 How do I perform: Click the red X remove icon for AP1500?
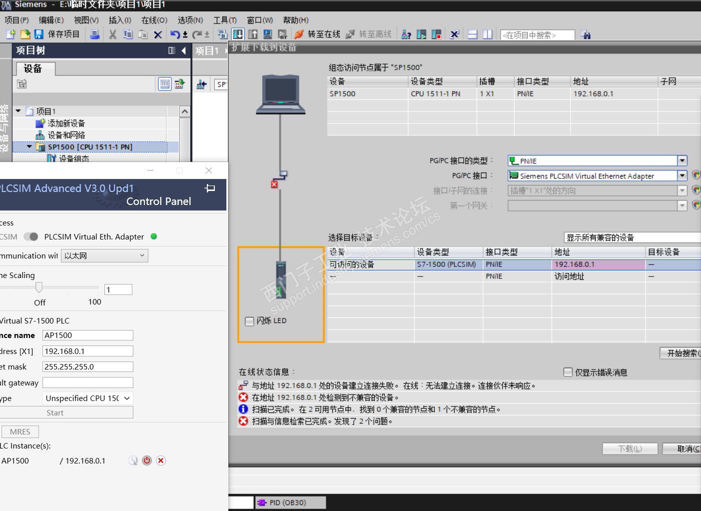tap(161, 460)
